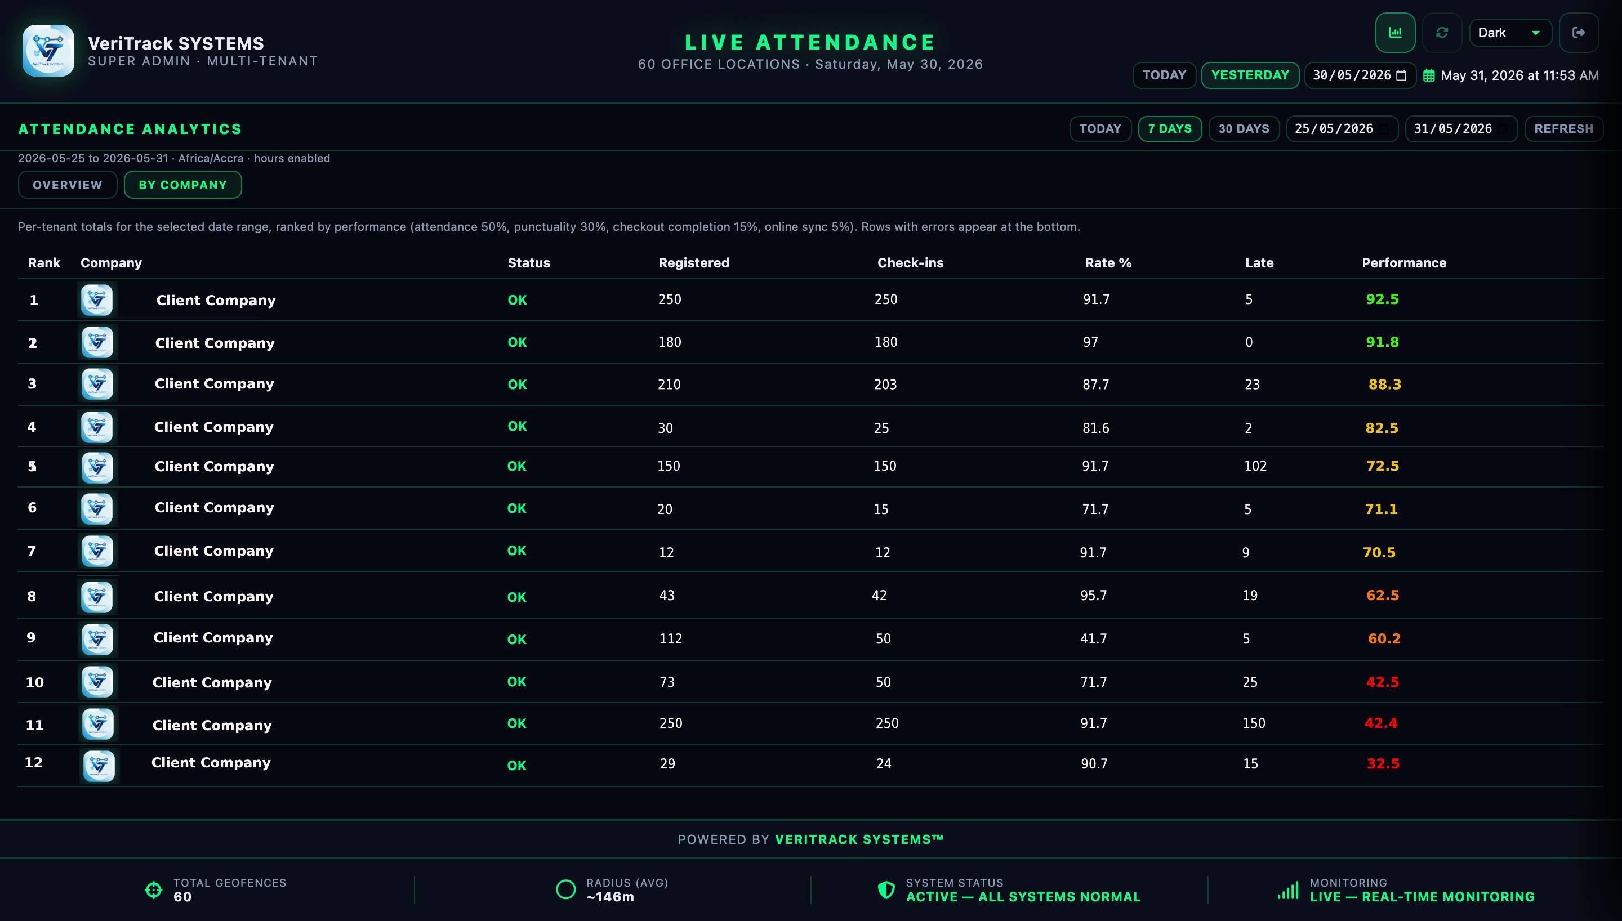Click the company logo in rank 2 row
Screen dimensions: 1622x921
[97, 342]
